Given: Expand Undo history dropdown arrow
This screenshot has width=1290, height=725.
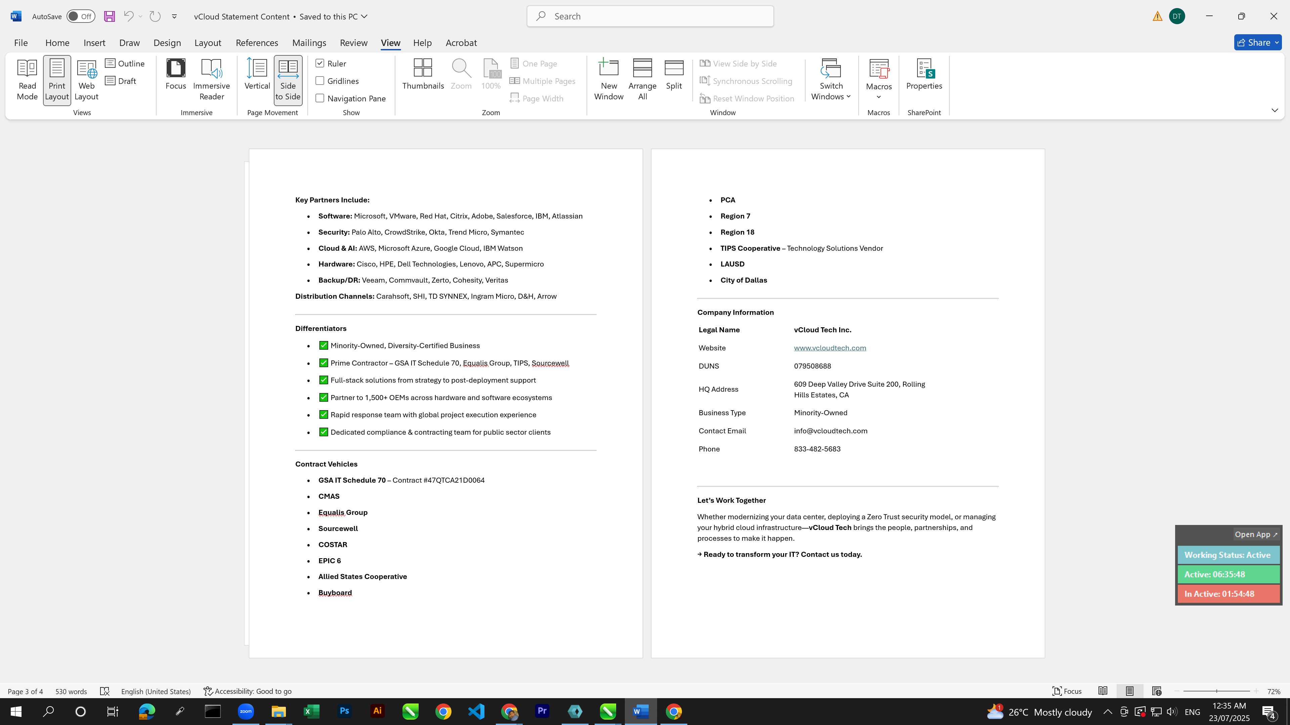Looking at the screenshot, I should 141,16.
